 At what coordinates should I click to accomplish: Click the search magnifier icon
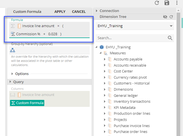tap(170, 38)
